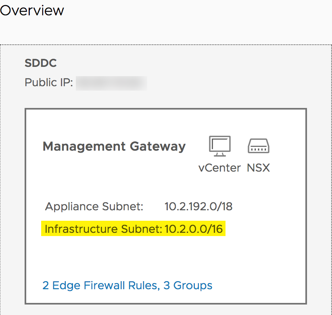Image resolution: width=332 pixels, height=315 pixels.
Task: Click the blurred Public IP value
Action: pyautogui.click(x=111, y=83)
